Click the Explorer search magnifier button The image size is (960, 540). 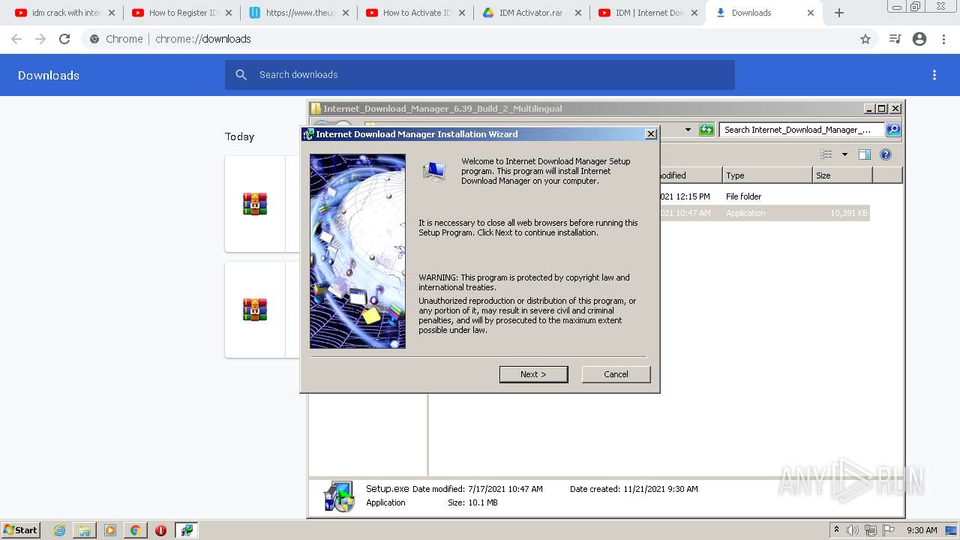893,130
